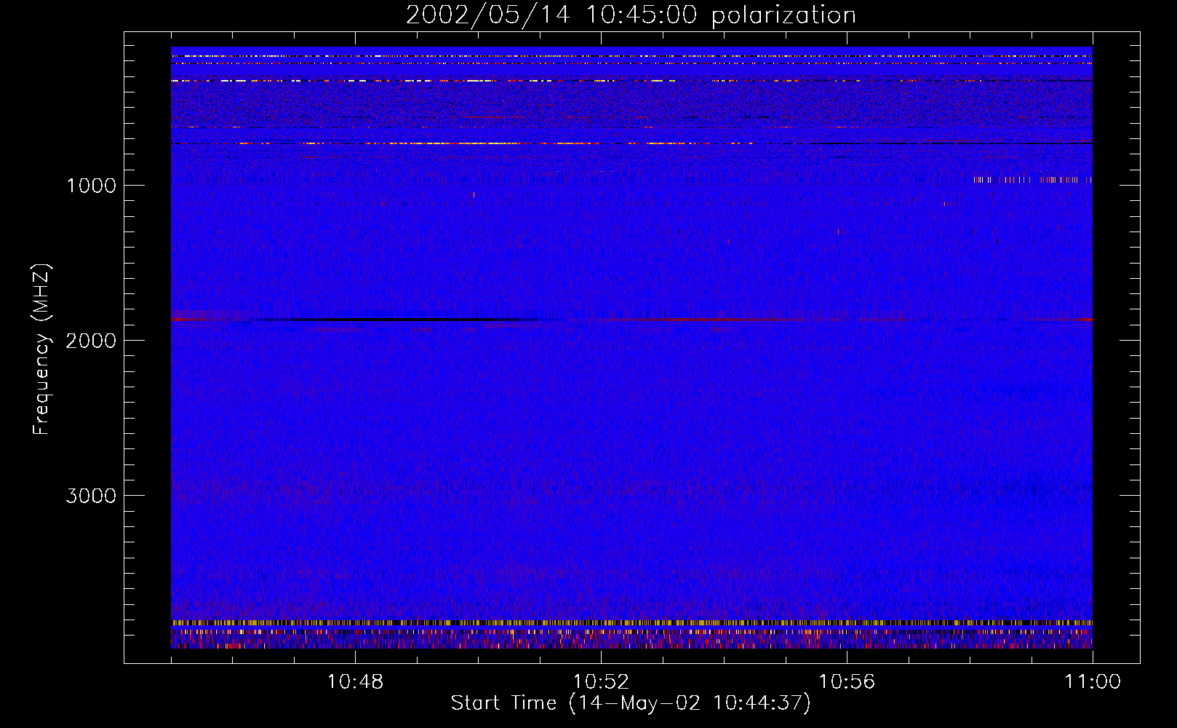Click the orange dashed streak near 1000 MHz at right
1177x728 pixels.
(x=1033, y=179)
